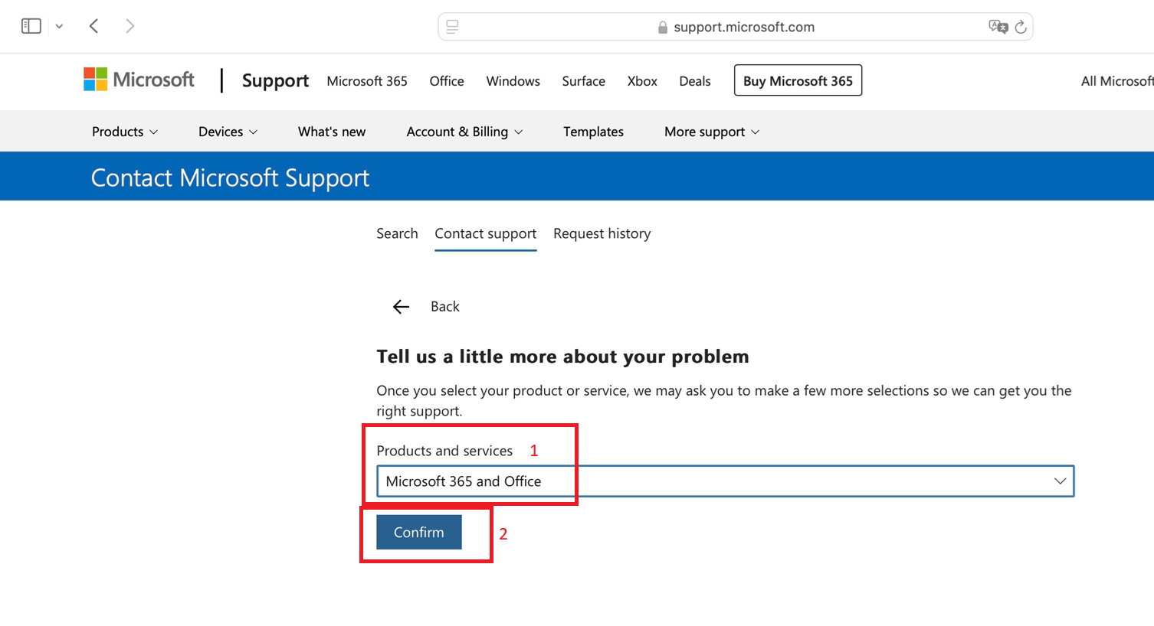
Task: Click the Buy Microsoft 365 button
Action: tap(798, 80)
